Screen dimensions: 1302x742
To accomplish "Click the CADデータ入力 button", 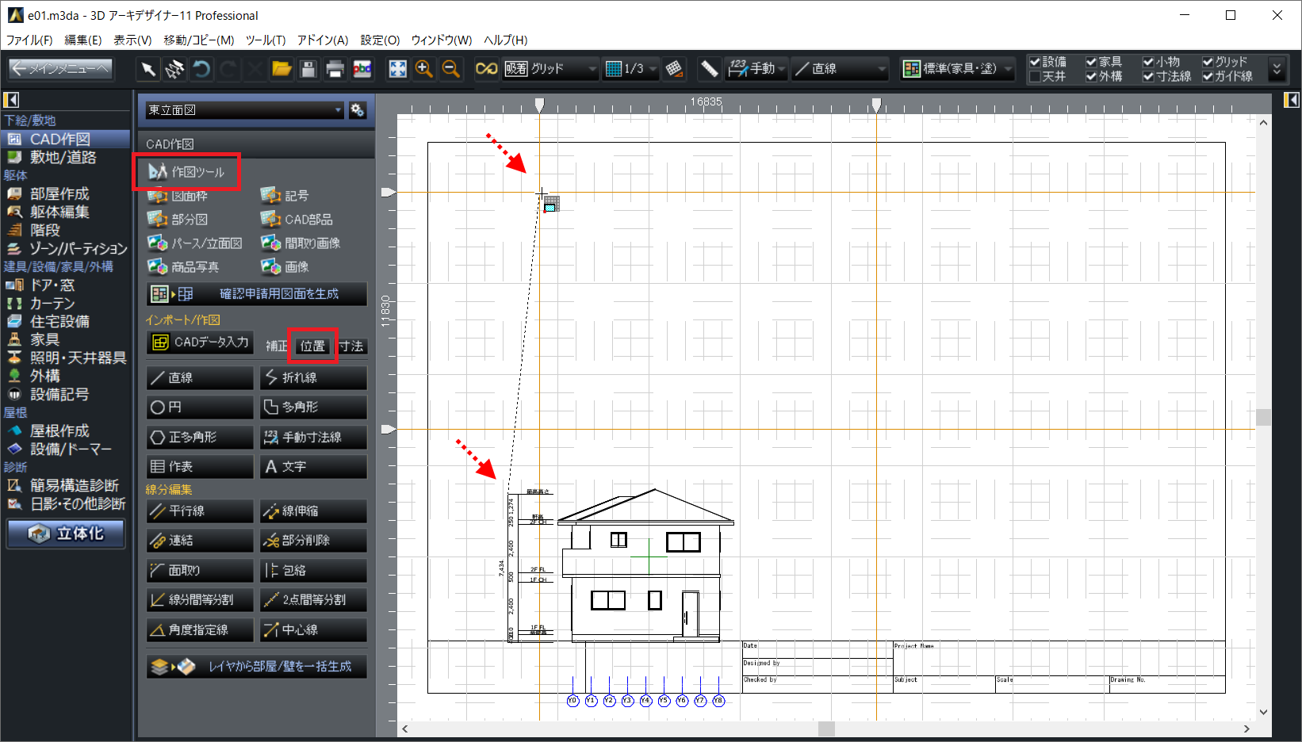I will [200, 342].
